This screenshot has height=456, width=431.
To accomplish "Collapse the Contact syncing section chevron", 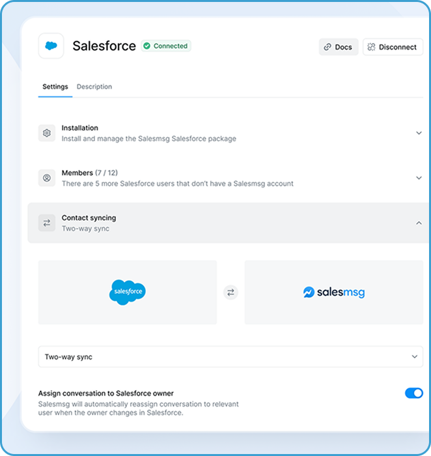I will (x=419, y=223).
